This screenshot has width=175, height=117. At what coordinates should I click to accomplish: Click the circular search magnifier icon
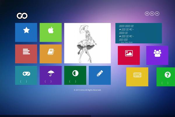(152, 14)
